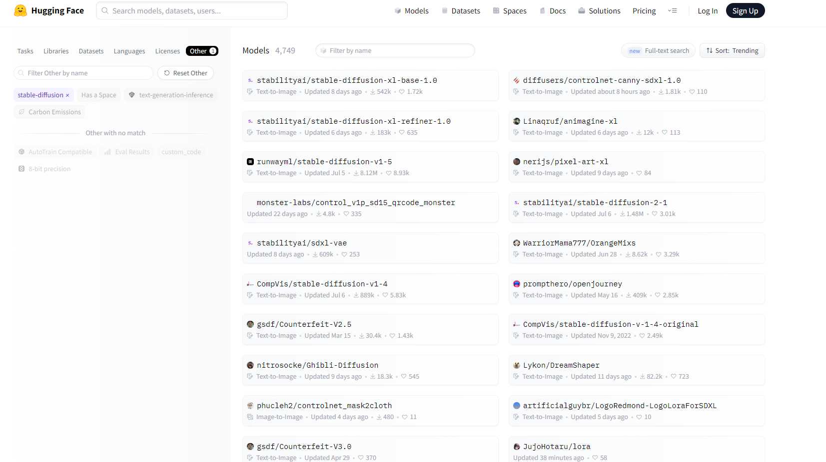Open the Solutions nav item

[599, 10]
